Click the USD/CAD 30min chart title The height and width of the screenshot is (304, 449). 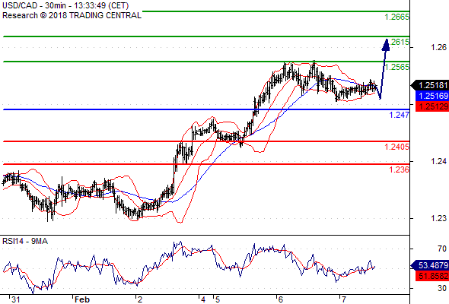(x=65, y=5)
